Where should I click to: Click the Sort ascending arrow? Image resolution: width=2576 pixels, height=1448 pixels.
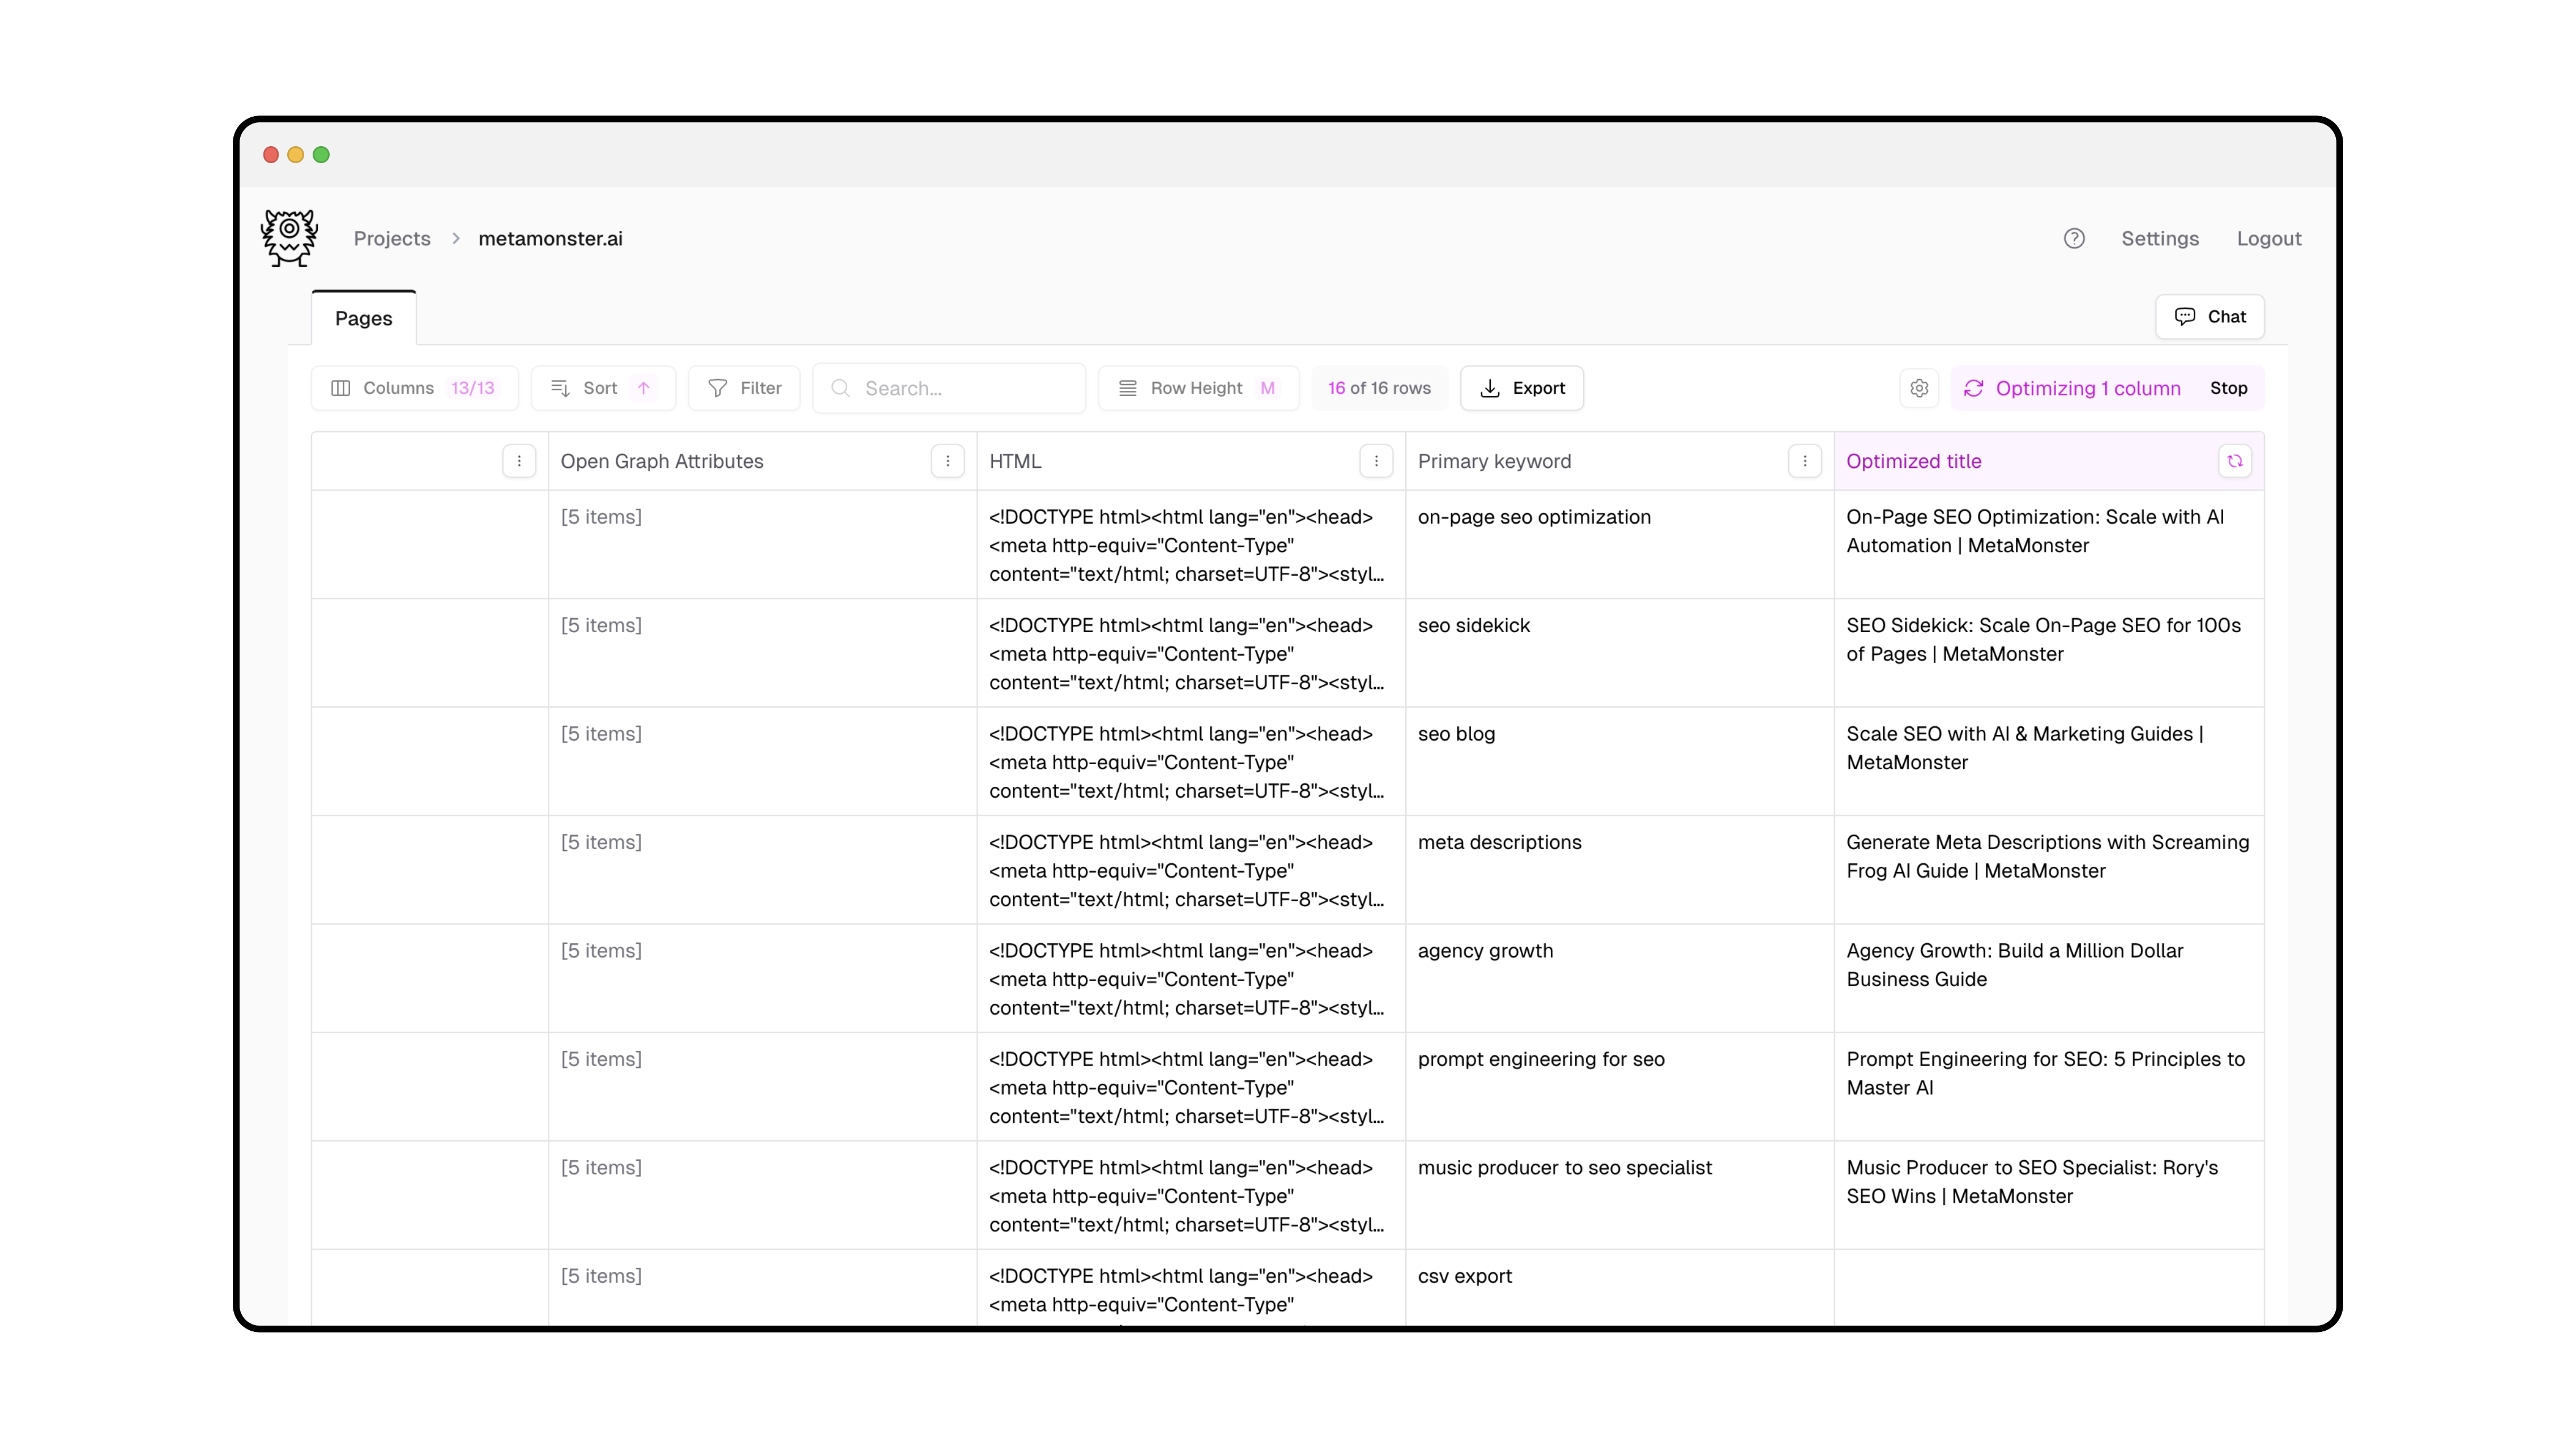[x=644, y=388]
